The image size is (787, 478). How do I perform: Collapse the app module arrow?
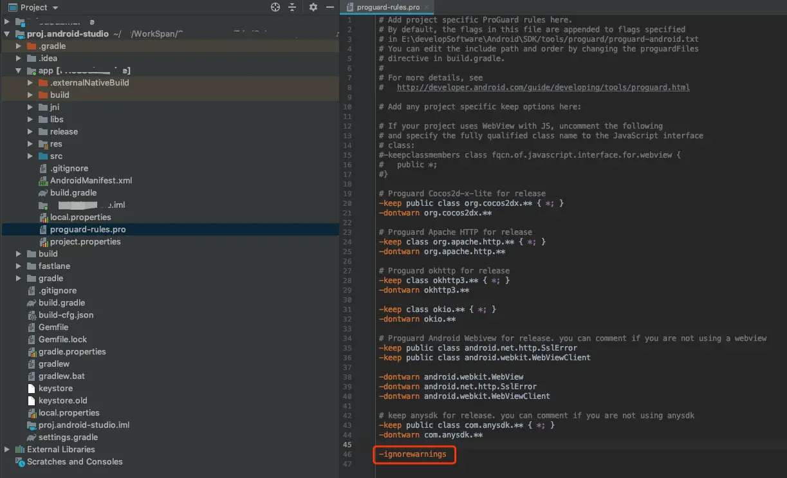[19, 70]
